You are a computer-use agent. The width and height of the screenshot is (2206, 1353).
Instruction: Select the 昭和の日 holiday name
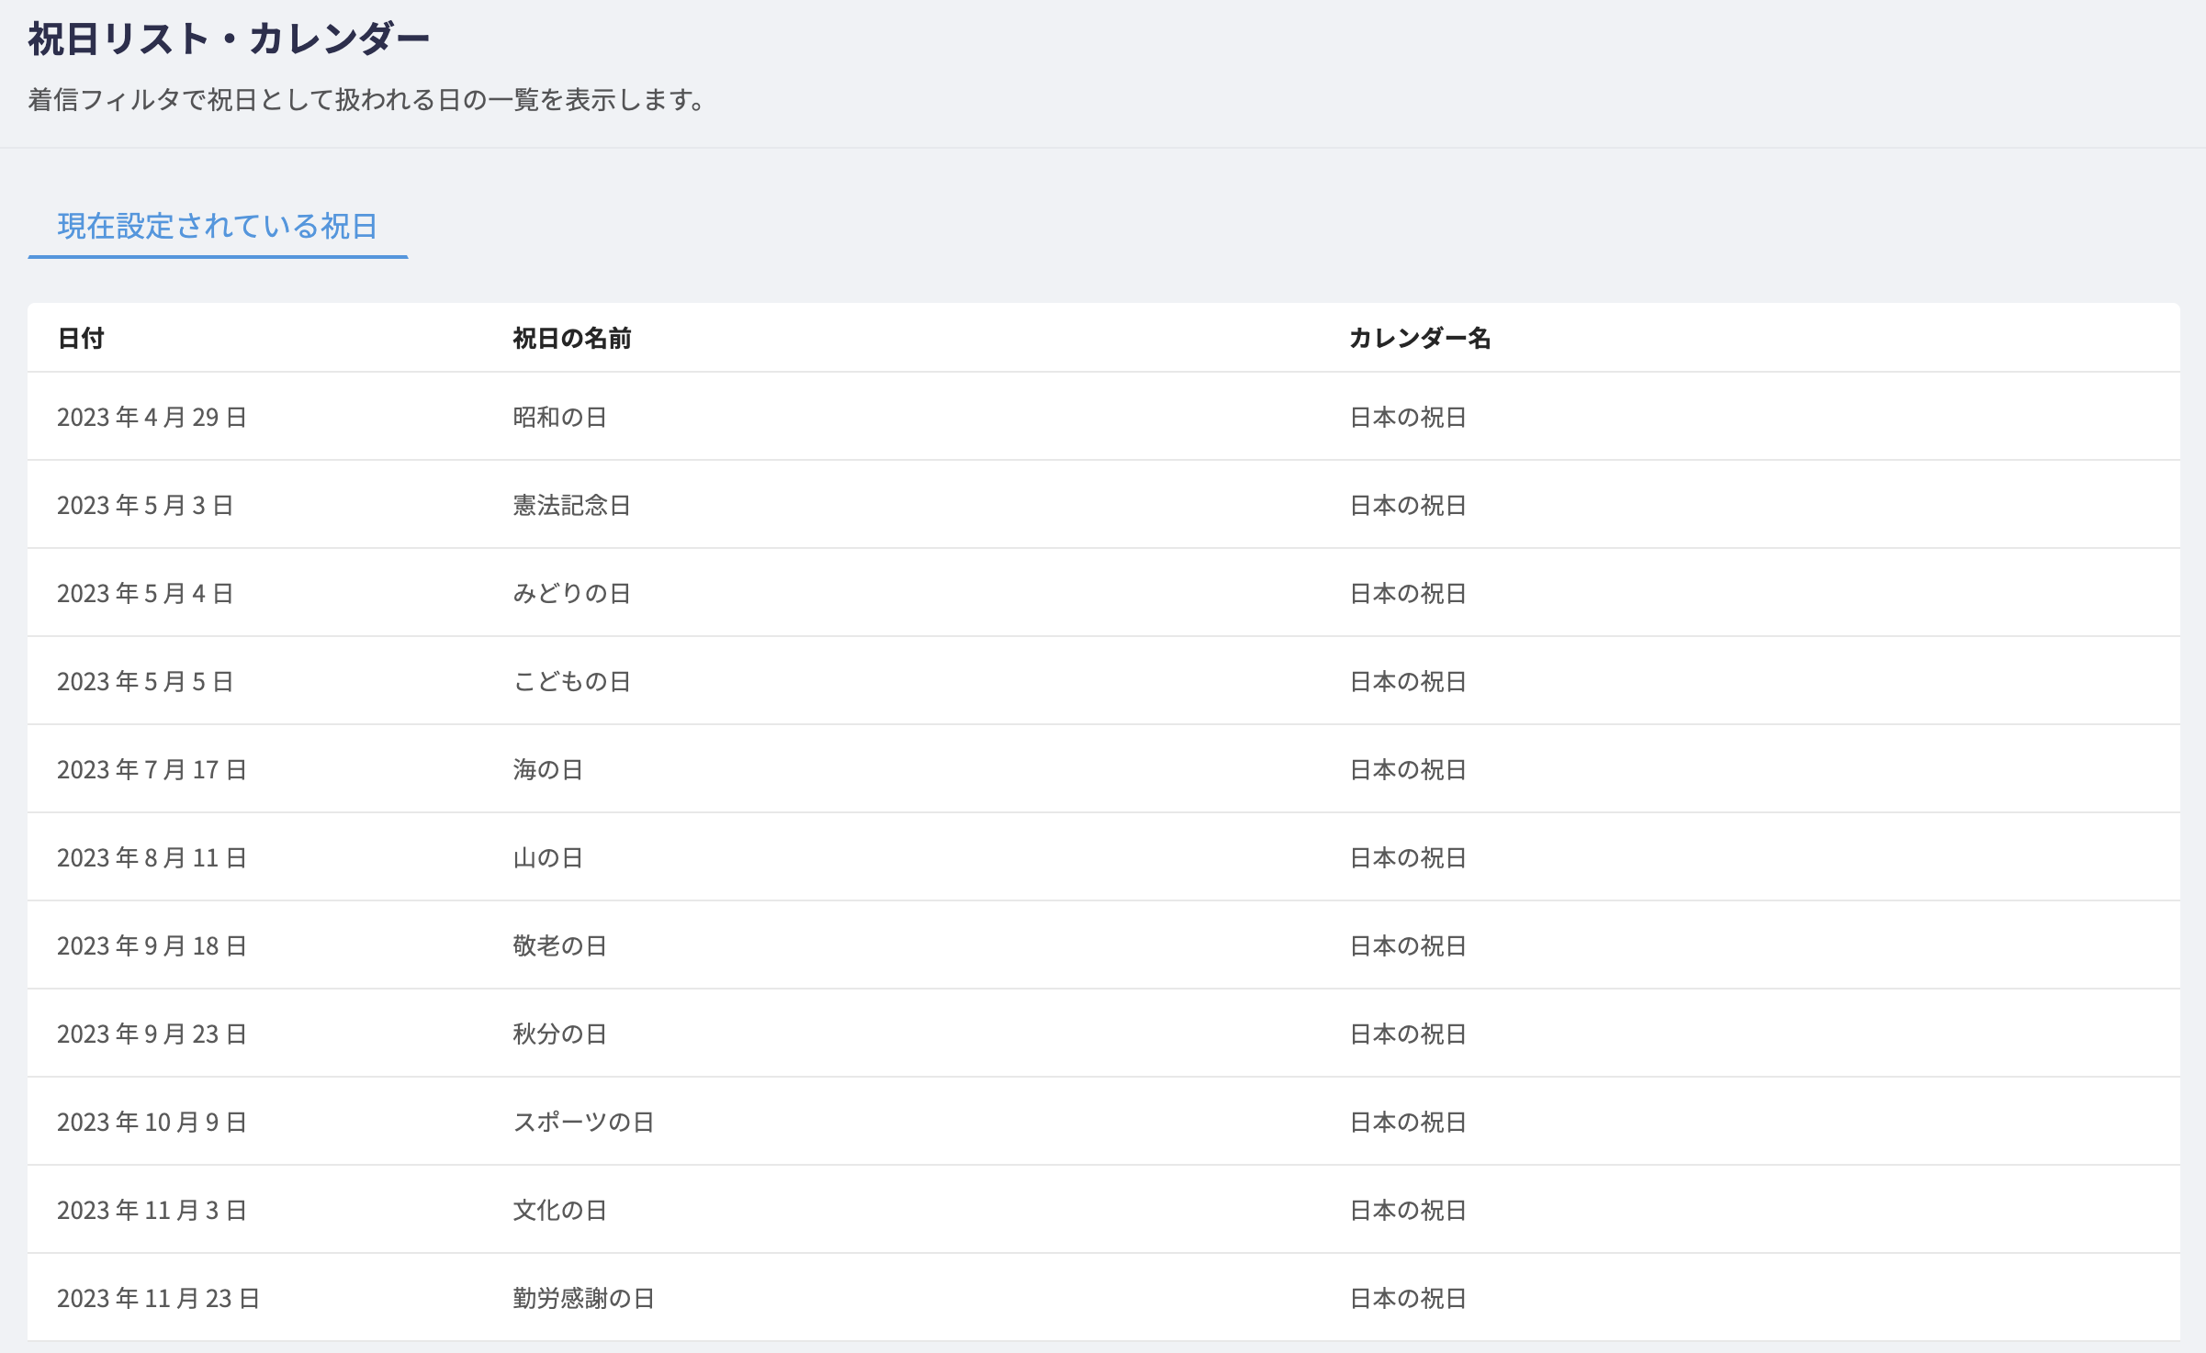coord(559,417)
